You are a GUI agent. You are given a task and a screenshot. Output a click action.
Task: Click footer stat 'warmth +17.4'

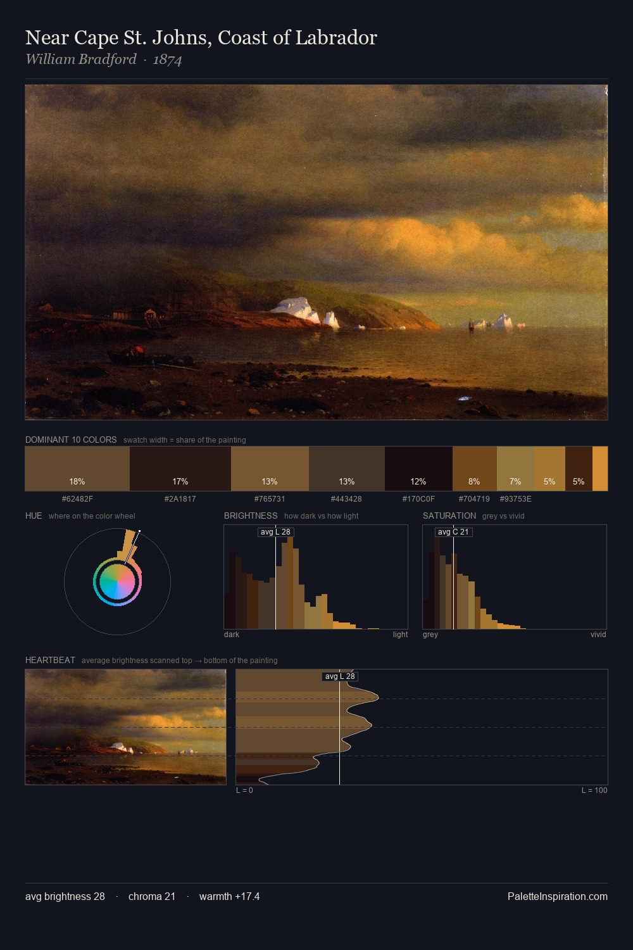coord(230,896)
